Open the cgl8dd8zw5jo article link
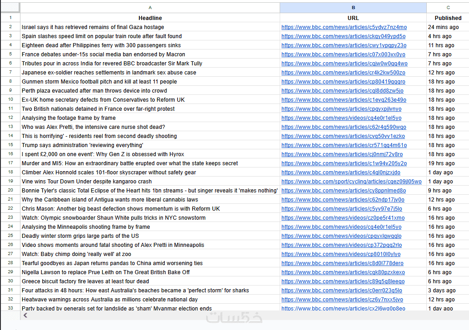Screen dimensions: 469x330 pyautogui.click(x=342, y=91)
